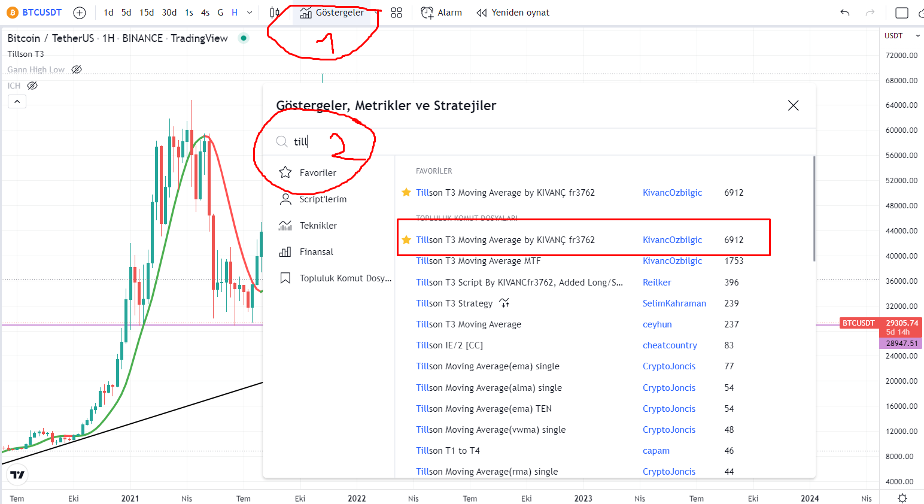Click the 60000.00 price axis label

[901, 130]
